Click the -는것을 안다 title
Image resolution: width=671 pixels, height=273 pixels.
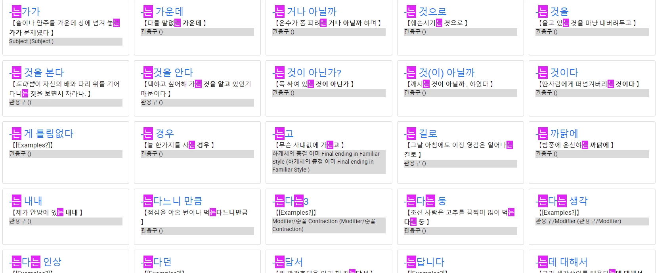(167, 73)
